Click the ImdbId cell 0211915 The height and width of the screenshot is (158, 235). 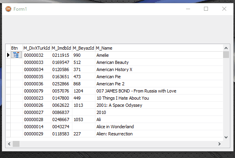(62, 55)
